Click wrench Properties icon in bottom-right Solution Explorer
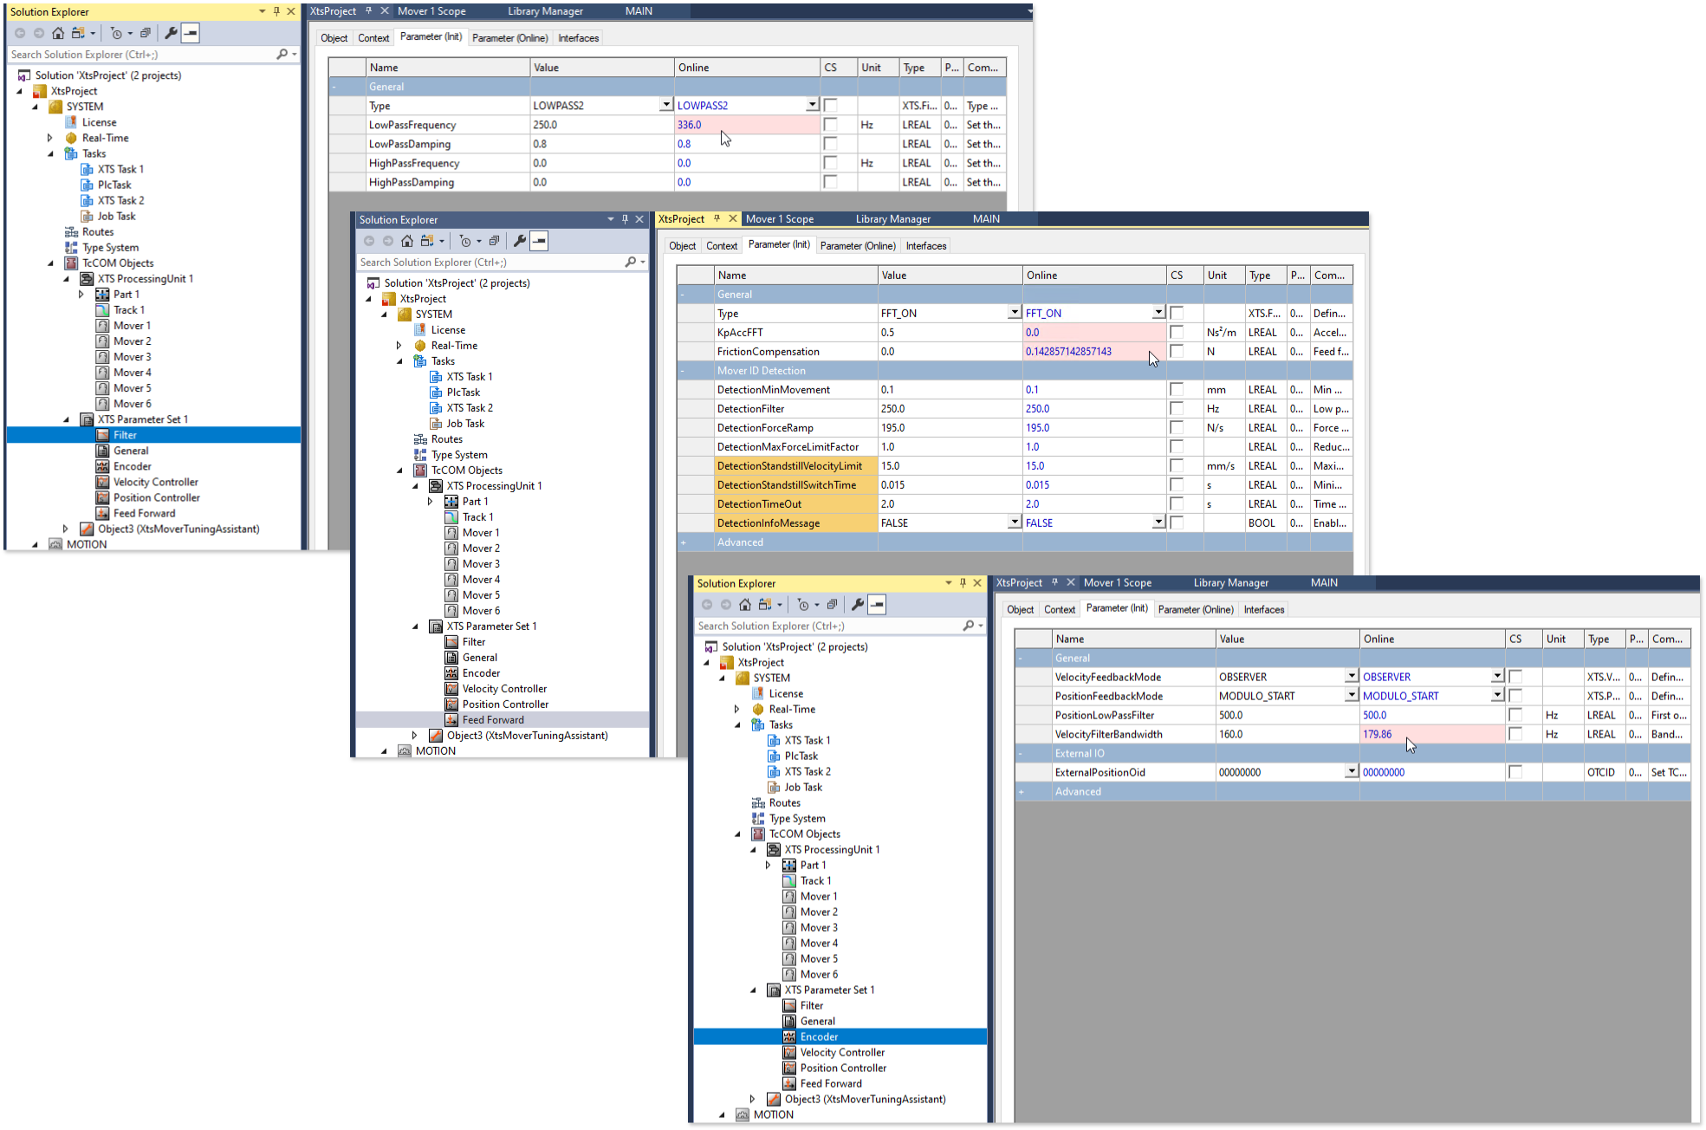This screenshot has height=1130, width=1706. 858,605
